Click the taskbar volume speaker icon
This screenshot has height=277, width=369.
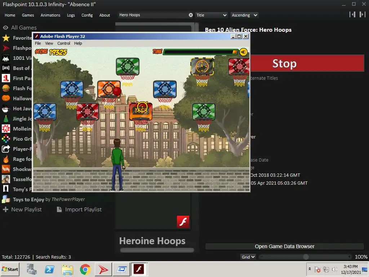[334, 269]
